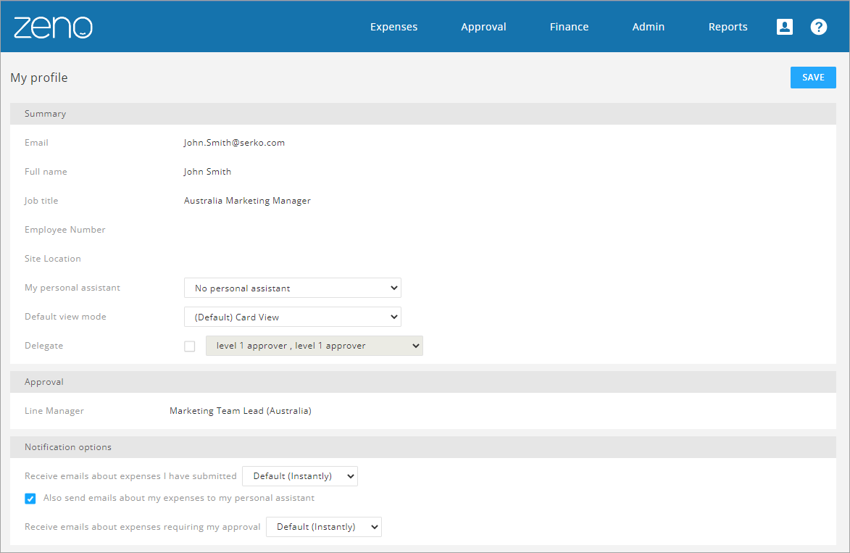The image size is (850, 553).
Task: Click the email John.Smith@serko.com
Action: [x=234, y=143]
